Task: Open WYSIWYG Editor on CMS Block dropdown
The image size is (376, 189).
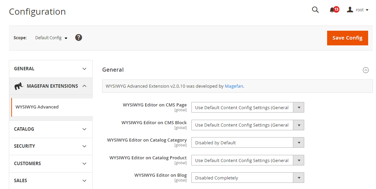Action: click(x=248, y=125)
